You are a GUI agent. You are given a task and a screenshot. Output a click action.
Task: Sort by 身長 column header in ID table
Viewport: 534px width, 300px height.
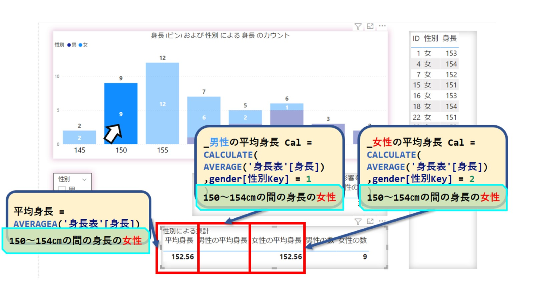[449, 38]
